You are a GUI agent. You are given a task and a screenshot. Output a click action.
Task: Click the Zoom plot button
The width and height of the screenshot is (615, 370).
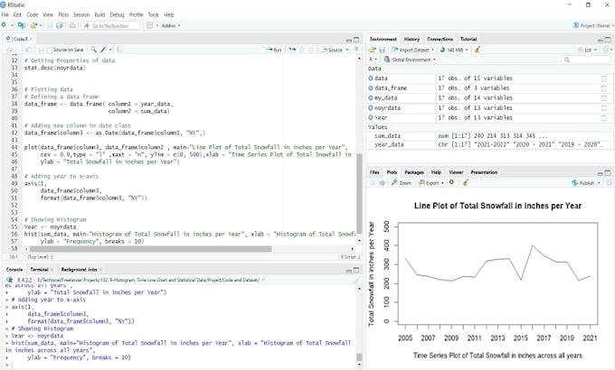point(402,183)
